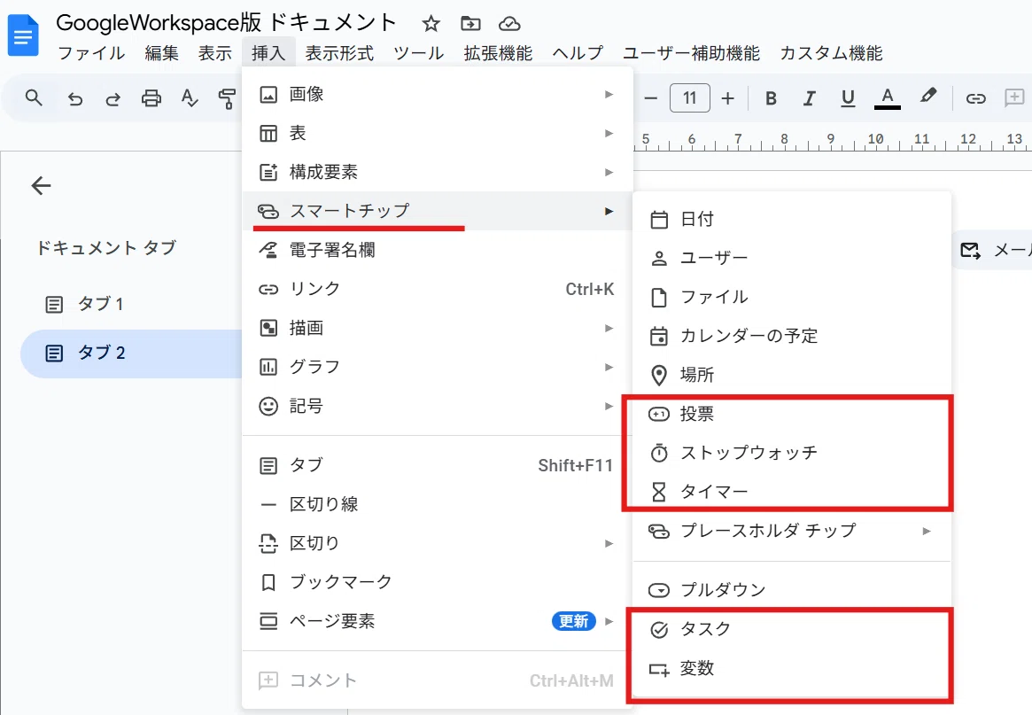Image resolution: width=1032 pixels, height=715 pixels.
Task: Toggle italic formatting
Action: click(x=810, y=98)
